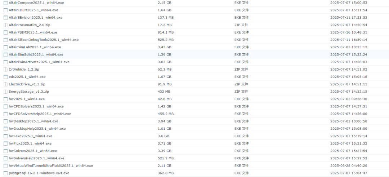This screenshot has width=389, height=177.
Task: Select file name postgresql-16.2-1-windows-x64.exe
Action: (39, 173)
